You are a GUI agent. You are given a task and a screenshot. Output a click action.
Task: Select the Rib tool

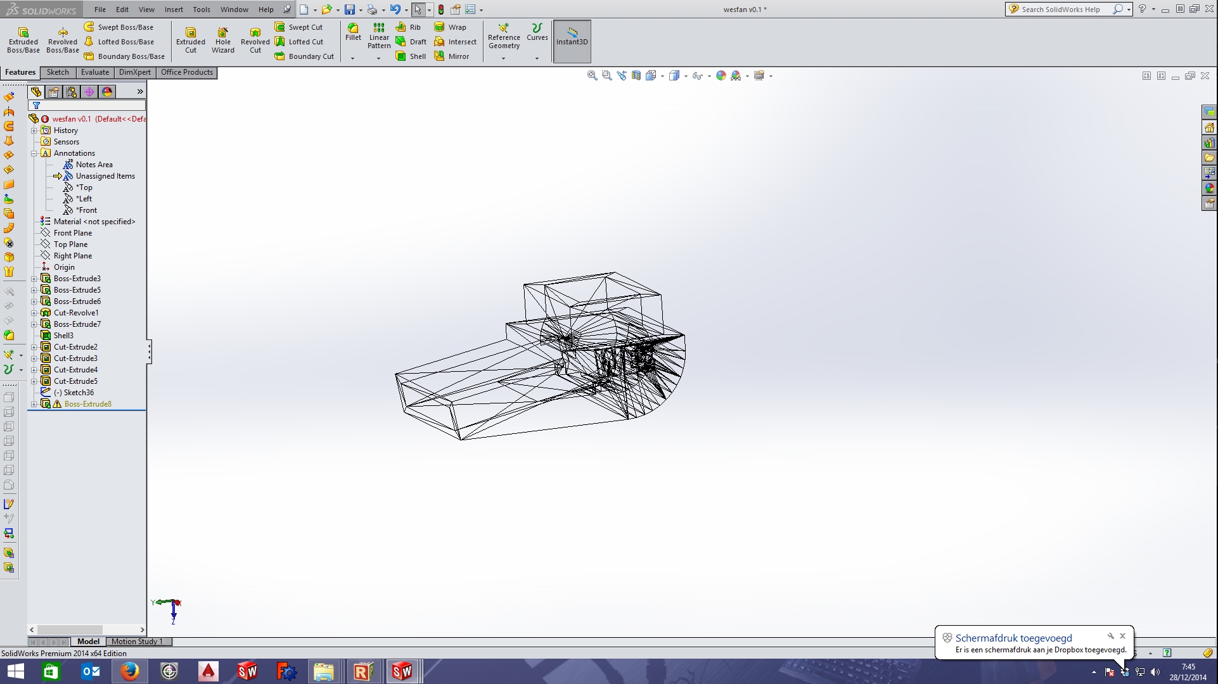pos(408,27)
